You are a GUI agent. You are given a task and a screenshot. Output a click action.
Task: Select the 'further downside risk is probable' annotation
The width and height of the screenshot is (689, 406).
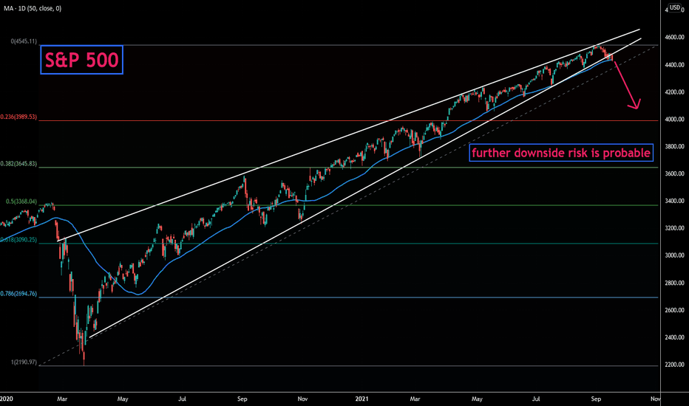tap(561, 153)
